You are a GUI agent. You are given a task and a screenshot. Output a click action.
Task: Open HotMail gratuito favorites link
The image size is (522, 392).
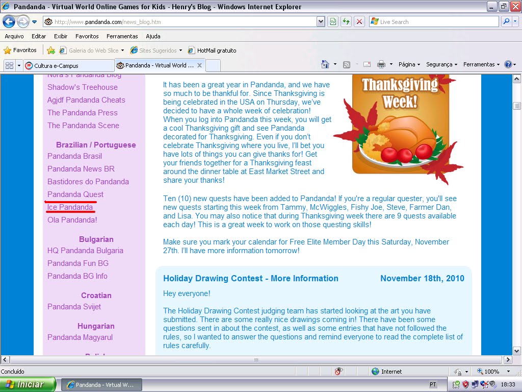tap(212, 51)
